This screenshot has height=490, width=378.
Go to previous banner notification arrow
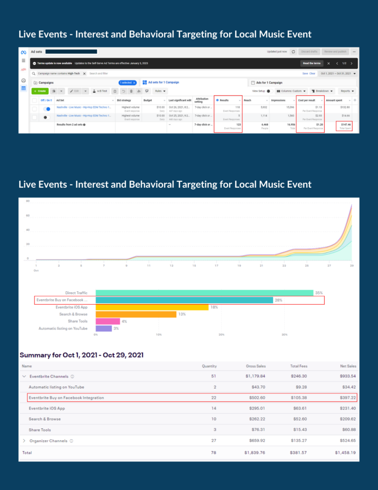[337, 64]
